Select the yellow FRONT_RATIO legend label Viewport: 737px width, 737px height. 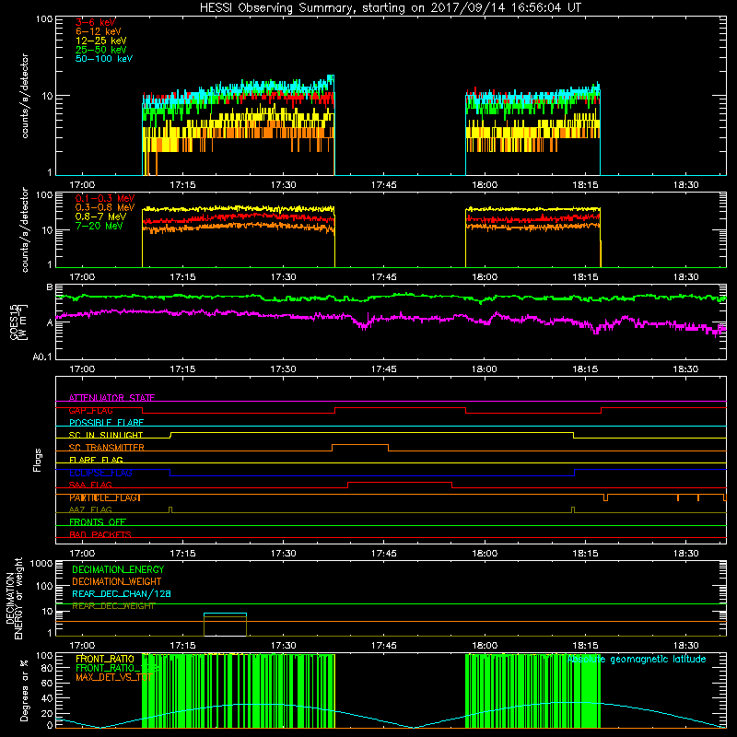[105, 659]
